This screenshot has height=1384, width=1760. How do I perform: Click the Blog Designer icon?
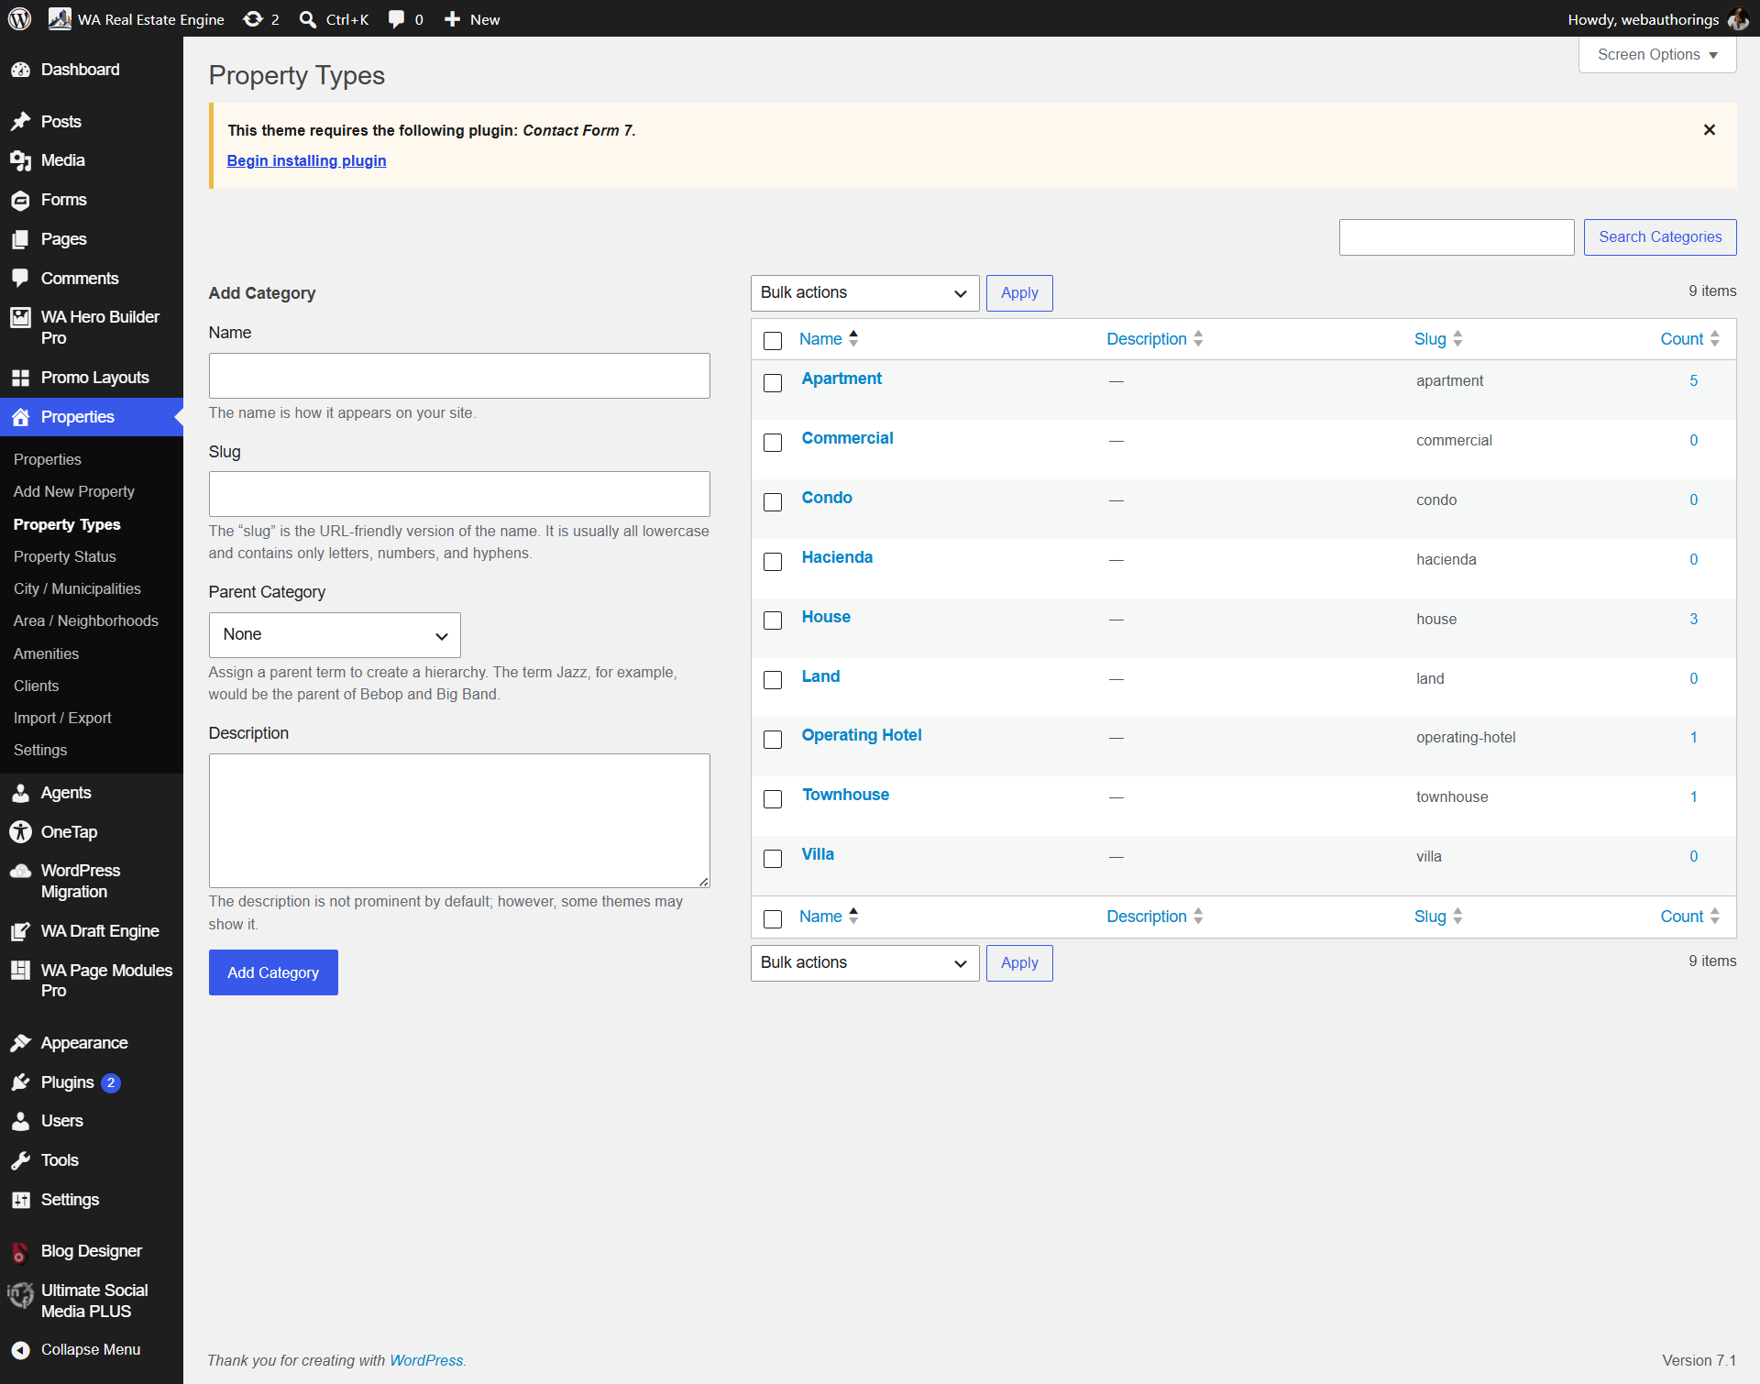[x=20, y=1251]
